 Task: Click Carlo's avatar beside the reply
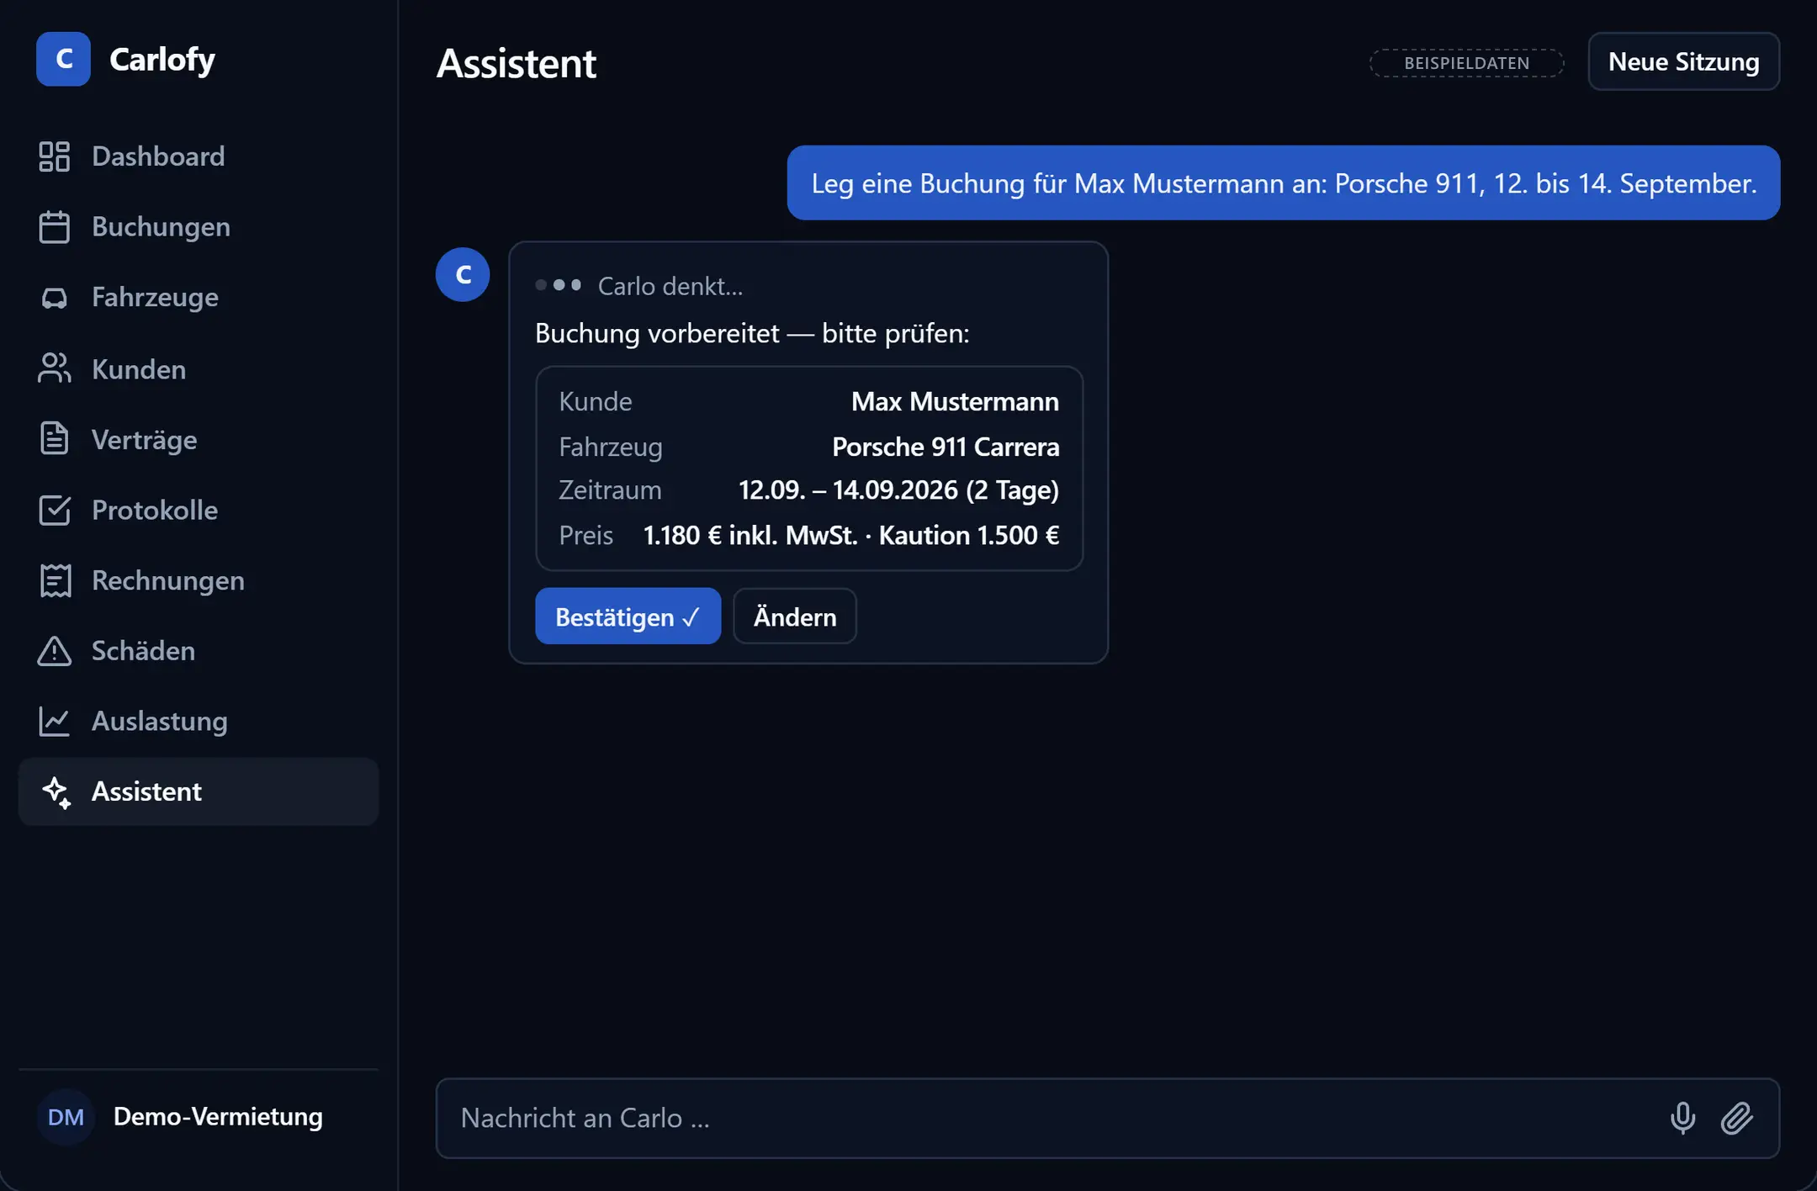(x=463, y=274)
